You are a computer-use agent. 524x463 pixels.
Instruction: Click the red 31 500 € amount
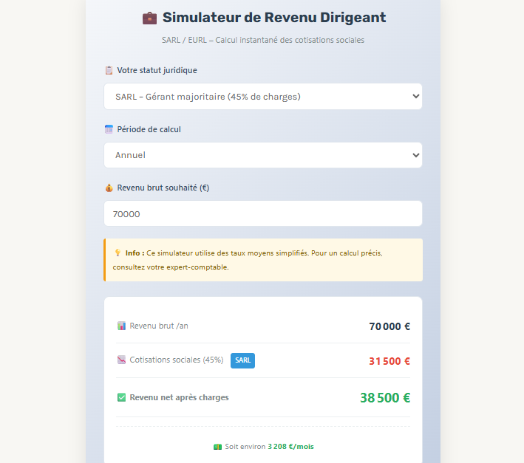coord(389,361)
